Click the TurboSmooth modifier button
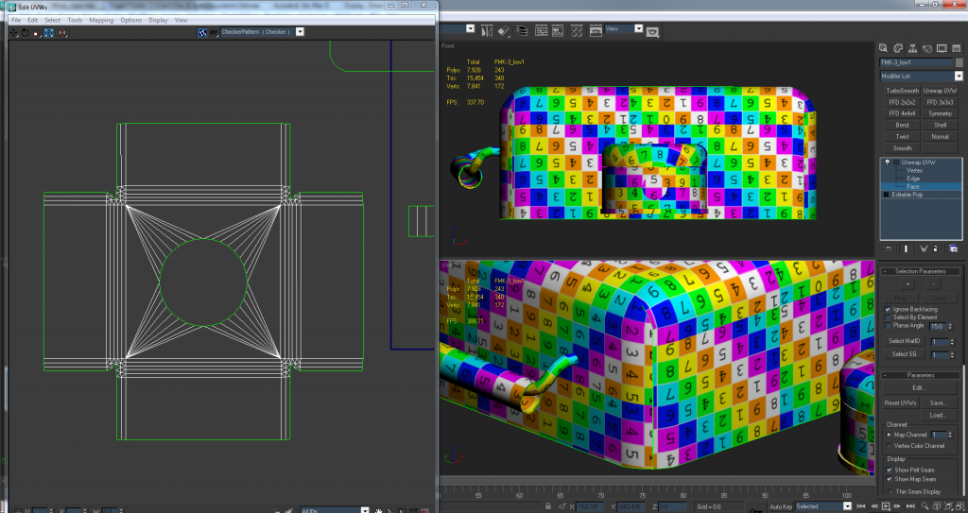 tap(902, 91)
